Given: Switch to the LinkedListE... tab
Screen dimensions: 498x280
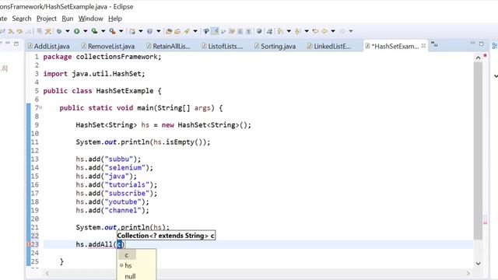Looking at the screenshot, I should coord(329,47).
